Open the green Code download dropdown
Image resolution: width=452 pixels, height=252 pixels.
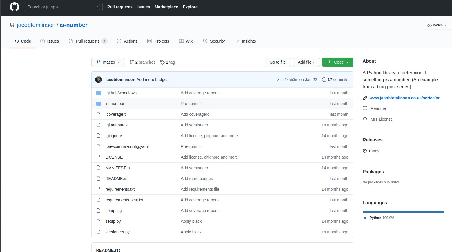(338, 62)
